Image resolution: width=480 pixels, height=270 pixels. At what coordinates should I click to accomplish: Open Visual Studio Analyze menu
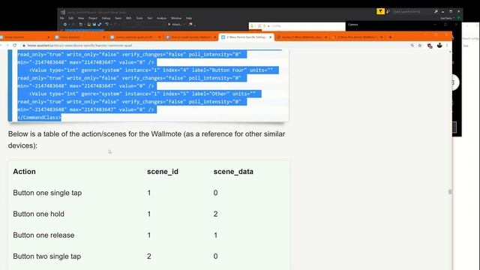162,18
